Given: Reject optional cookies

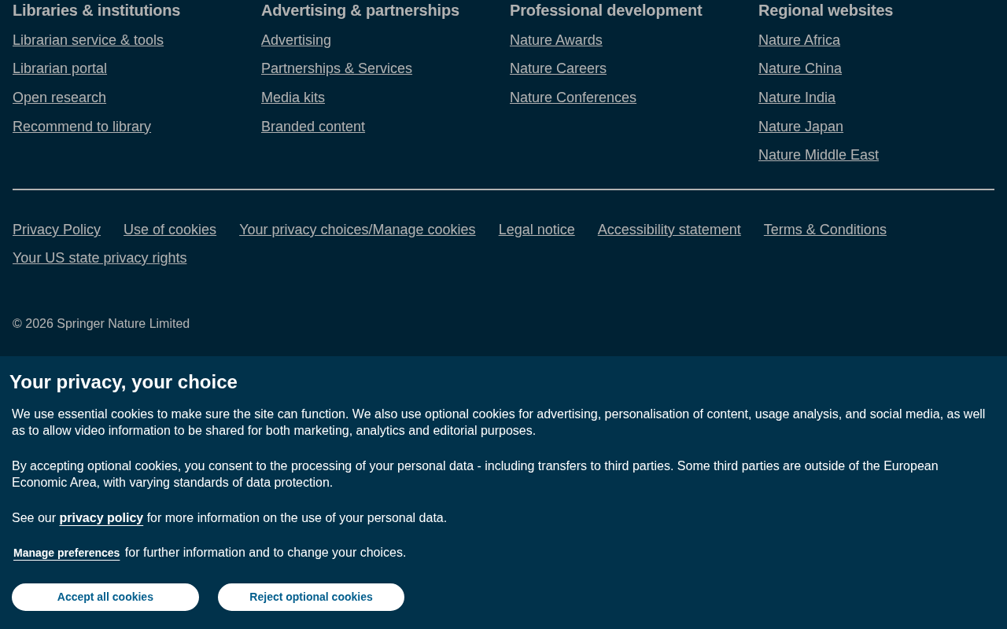Looking at the screenshot, I should (311, 597).
